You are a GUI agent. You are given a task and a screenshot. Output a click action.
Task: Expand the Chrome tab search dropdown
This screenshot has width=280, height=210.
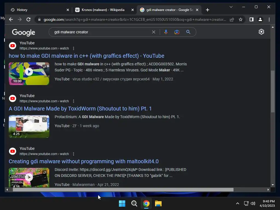point(231,7)
